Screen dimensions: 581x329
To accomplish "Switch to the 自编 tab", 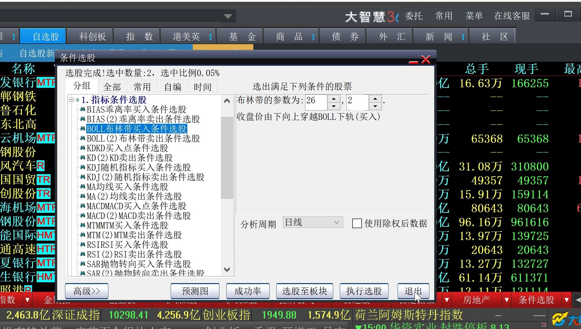I will pos(172,87).
